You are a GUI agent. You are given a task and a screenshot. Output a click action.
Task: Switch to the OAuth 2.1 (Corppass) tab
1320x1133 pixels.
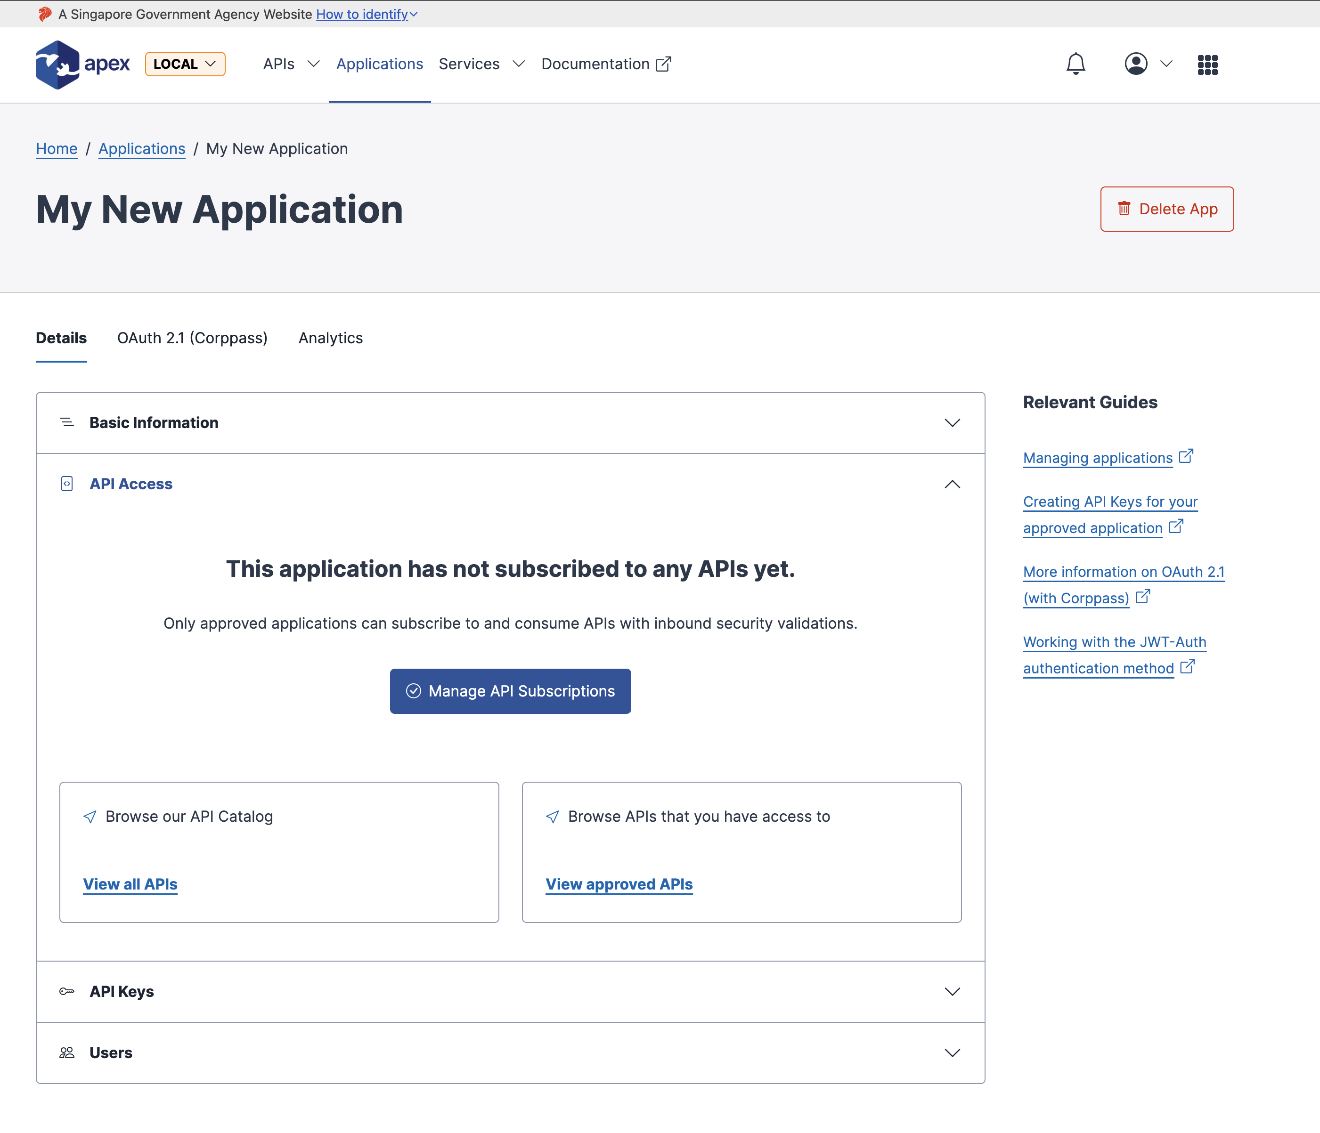point(192,338)
